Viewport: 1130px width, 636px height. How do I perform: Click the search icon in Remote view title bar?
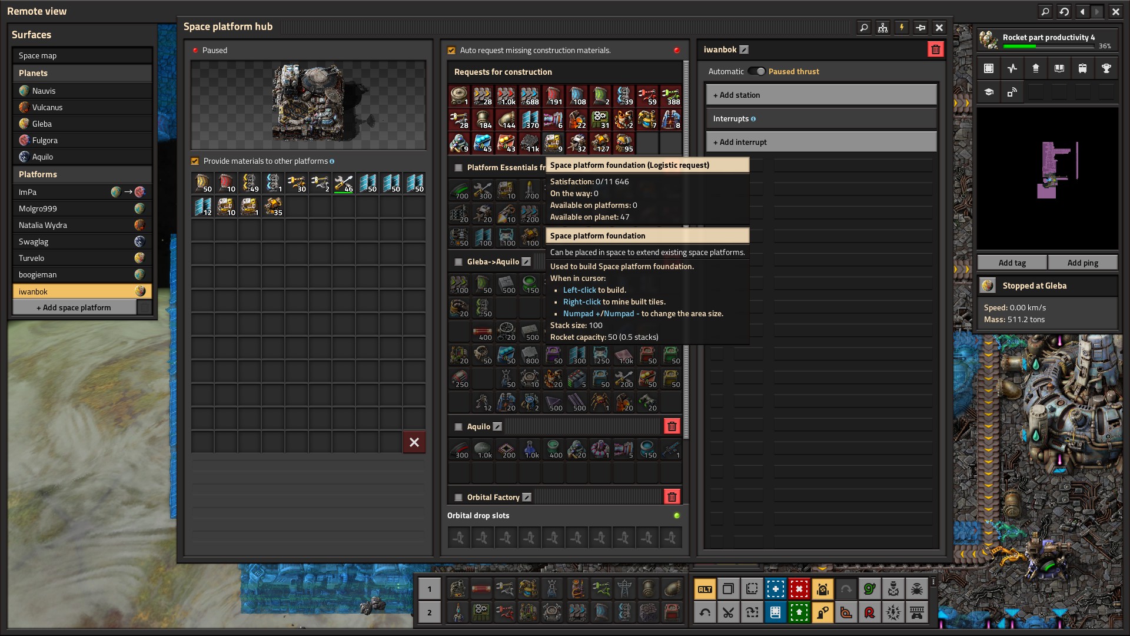[x=1045, y=11]
